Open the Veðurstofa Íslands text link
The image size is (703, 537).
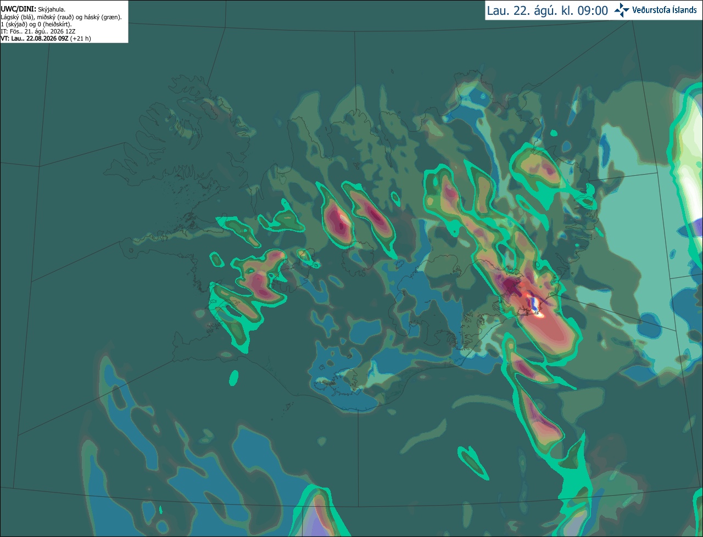665,10
